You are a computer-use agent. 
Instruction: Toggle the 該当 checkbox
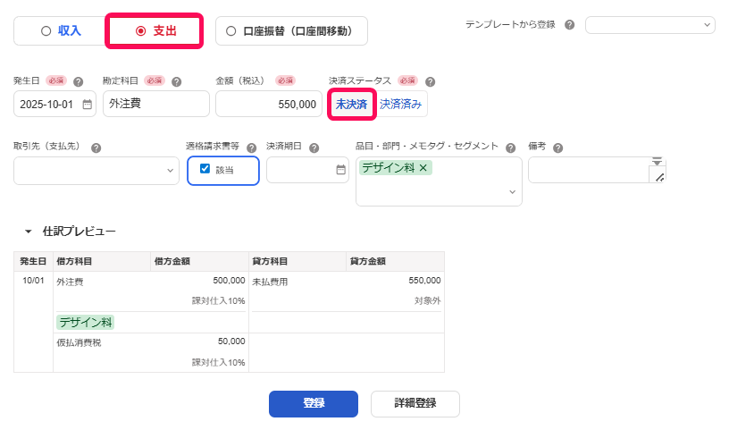click(205, 169)
